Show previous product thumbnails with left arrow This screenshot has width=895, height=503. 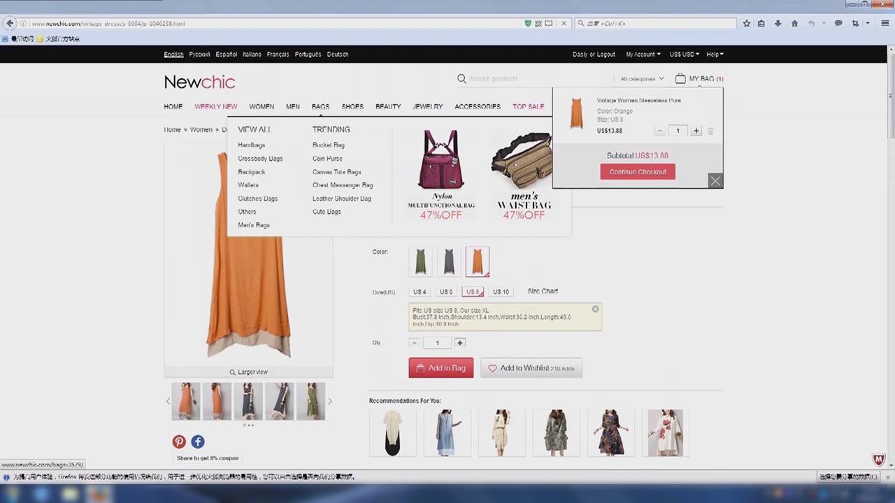coord(168,401)
